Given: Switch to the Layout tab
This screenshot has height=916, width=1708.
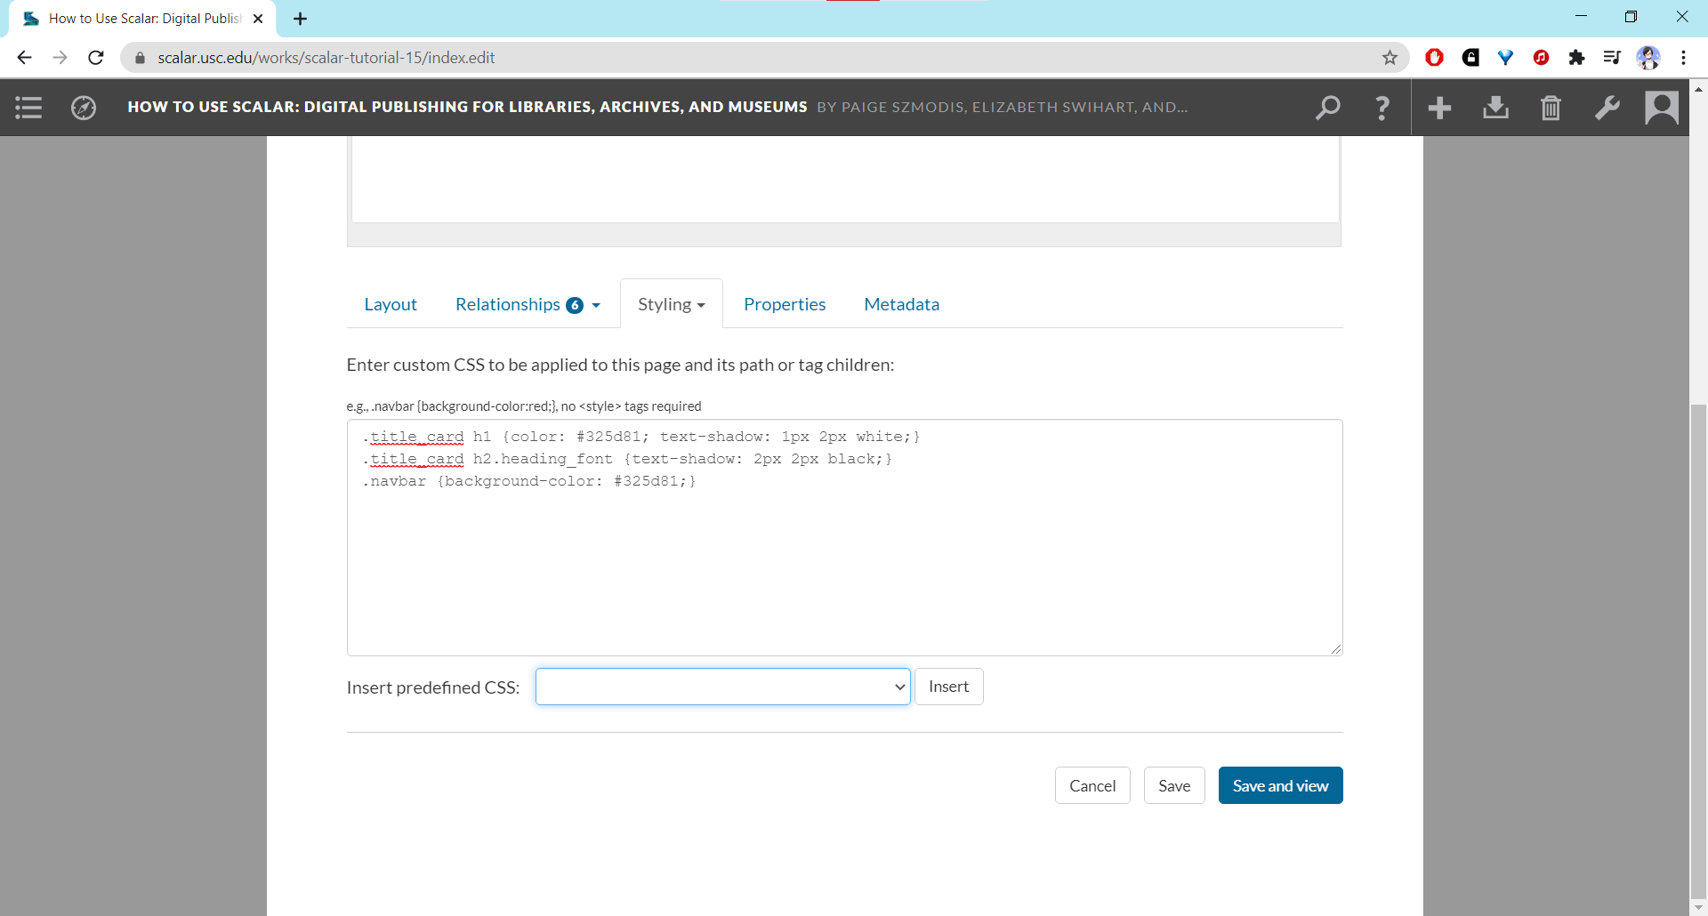Looking at the screenshot, I should 391,304.
